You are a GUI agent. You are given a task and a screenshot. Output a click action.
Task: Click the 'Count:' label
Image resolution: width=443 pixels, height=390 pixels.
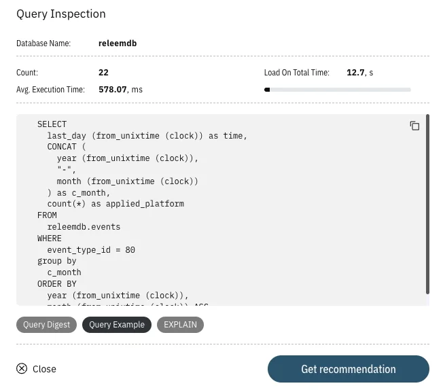[x=27, y=73]
